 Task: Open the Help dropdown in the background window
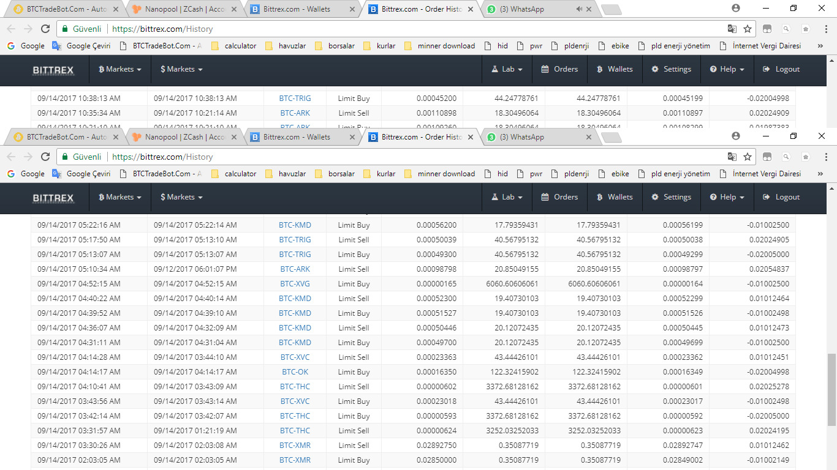727,69
